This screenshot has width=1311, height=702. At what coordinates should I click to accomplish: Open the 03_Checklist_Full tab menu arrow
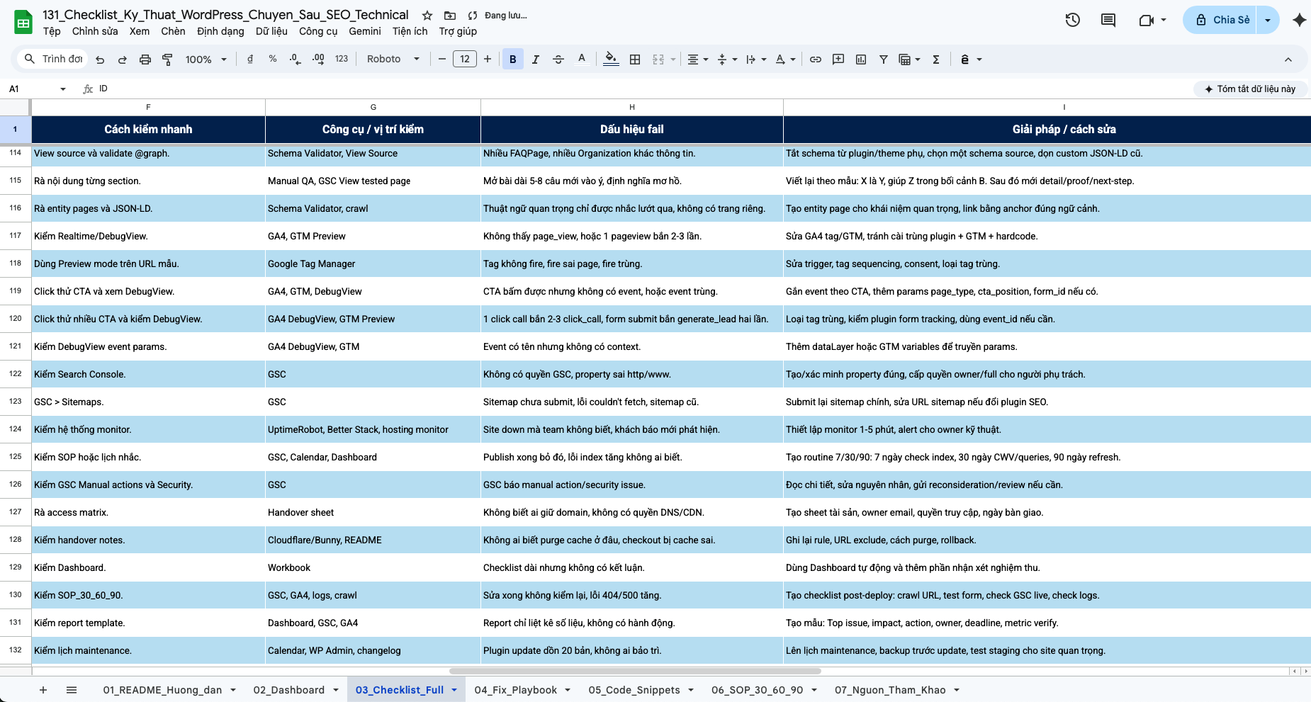[x=454, y=690]
